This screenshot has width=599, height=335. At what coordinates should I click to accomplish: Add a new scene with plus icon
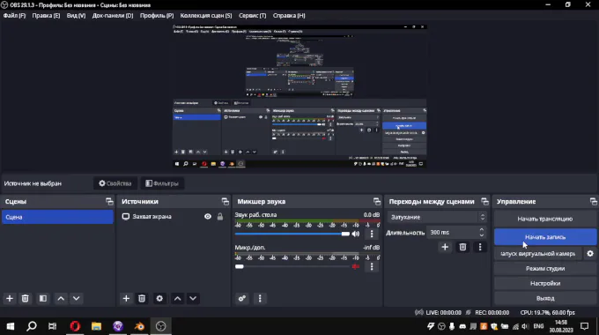(x=10, y=299)
